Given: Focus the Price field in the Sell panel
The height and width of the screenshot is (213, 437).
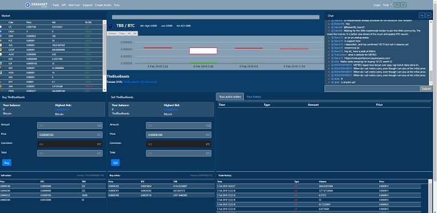Looking at the screenshot, I should 179,135.
